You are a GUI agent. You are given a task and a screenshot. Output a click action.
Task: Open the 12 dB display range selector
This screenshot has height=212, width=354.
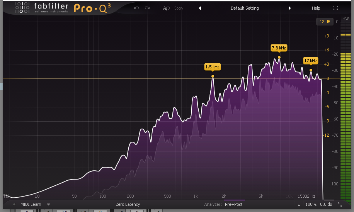pos(325,22)
